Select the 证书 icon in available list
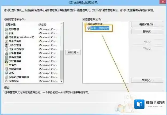The width and height of the screenshot is (167, 115). tap(7, 73)
